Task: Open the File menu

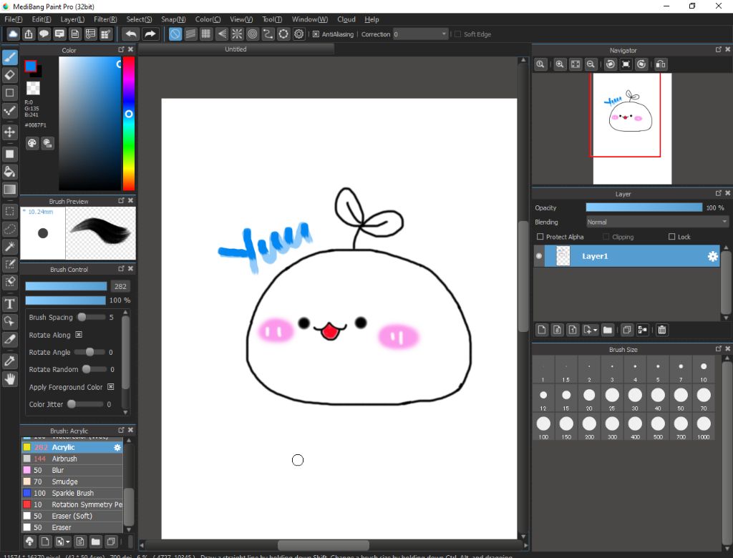Action: [x=13, y=19]
